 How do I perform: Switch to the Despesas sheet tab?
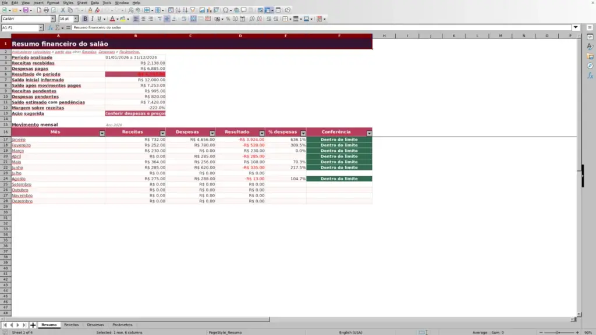point(95,325)
